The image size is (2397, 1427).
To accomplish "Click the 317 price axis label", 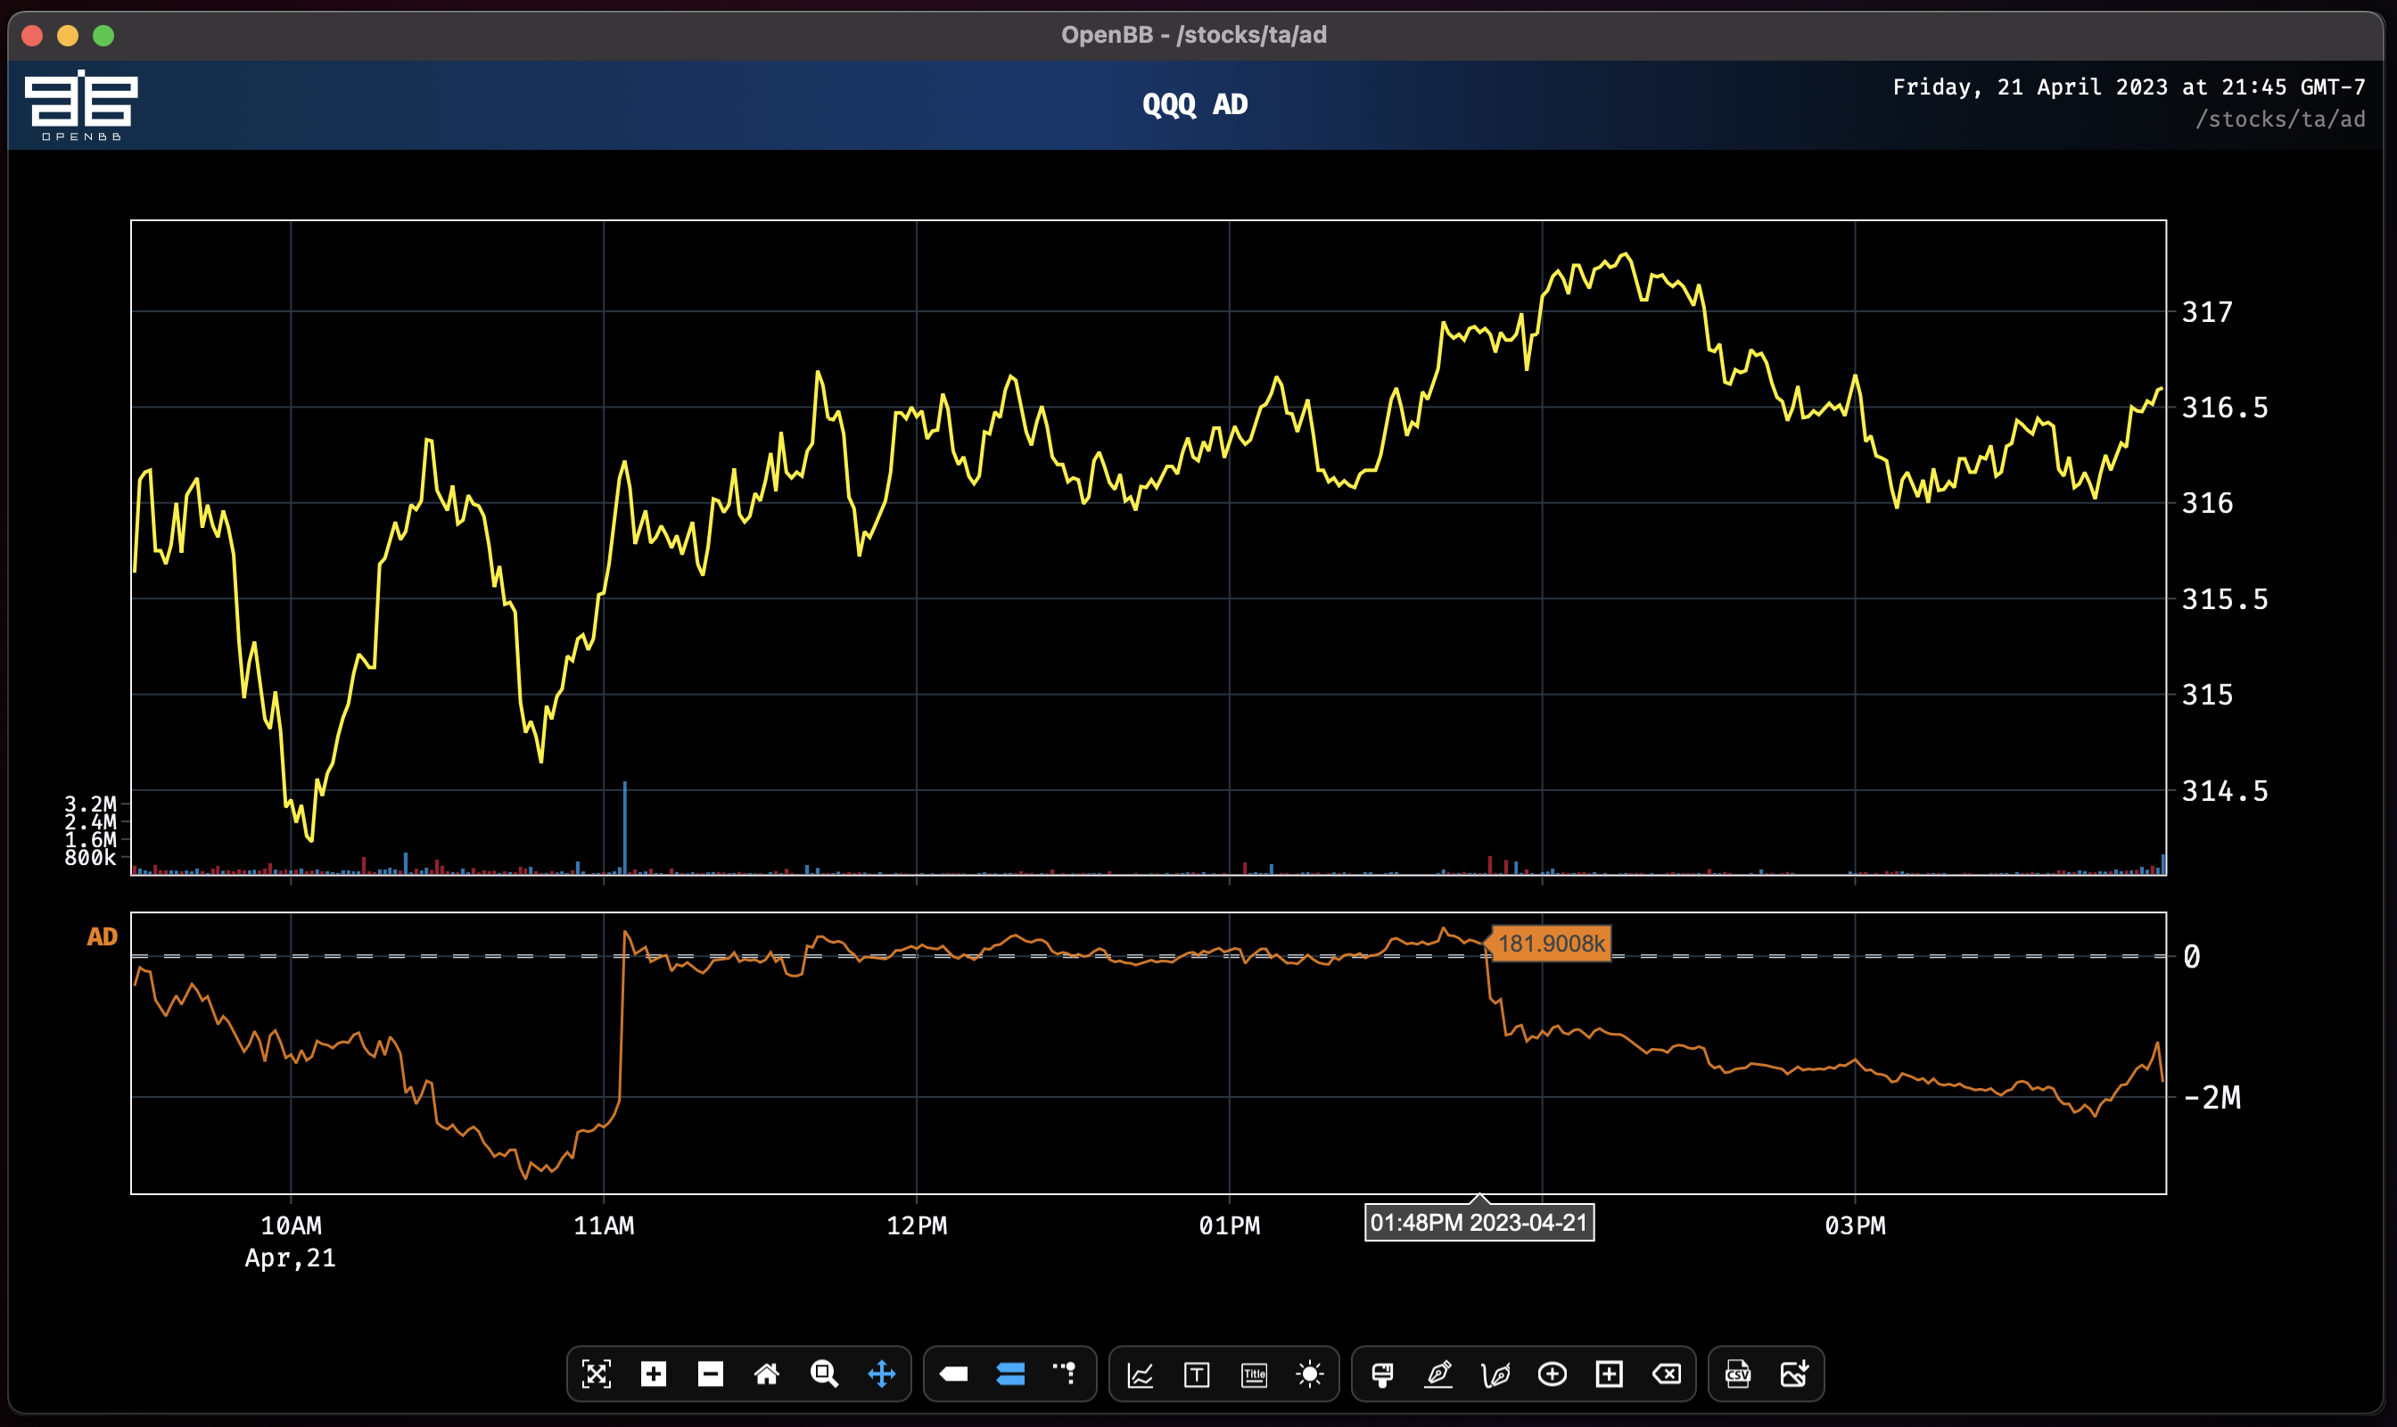I will click(2208, 311).
